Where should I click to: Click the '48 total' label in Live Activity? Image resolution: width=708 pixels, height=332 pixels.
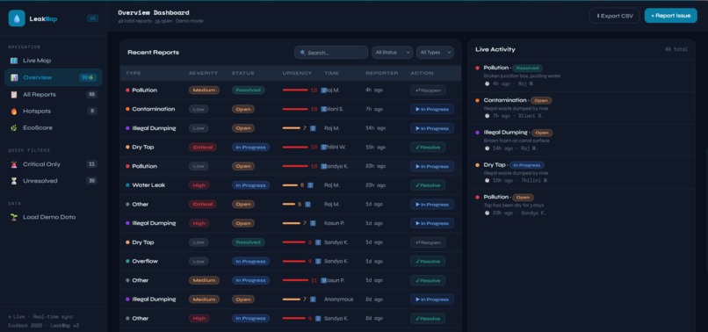click(x=676, y=49)
